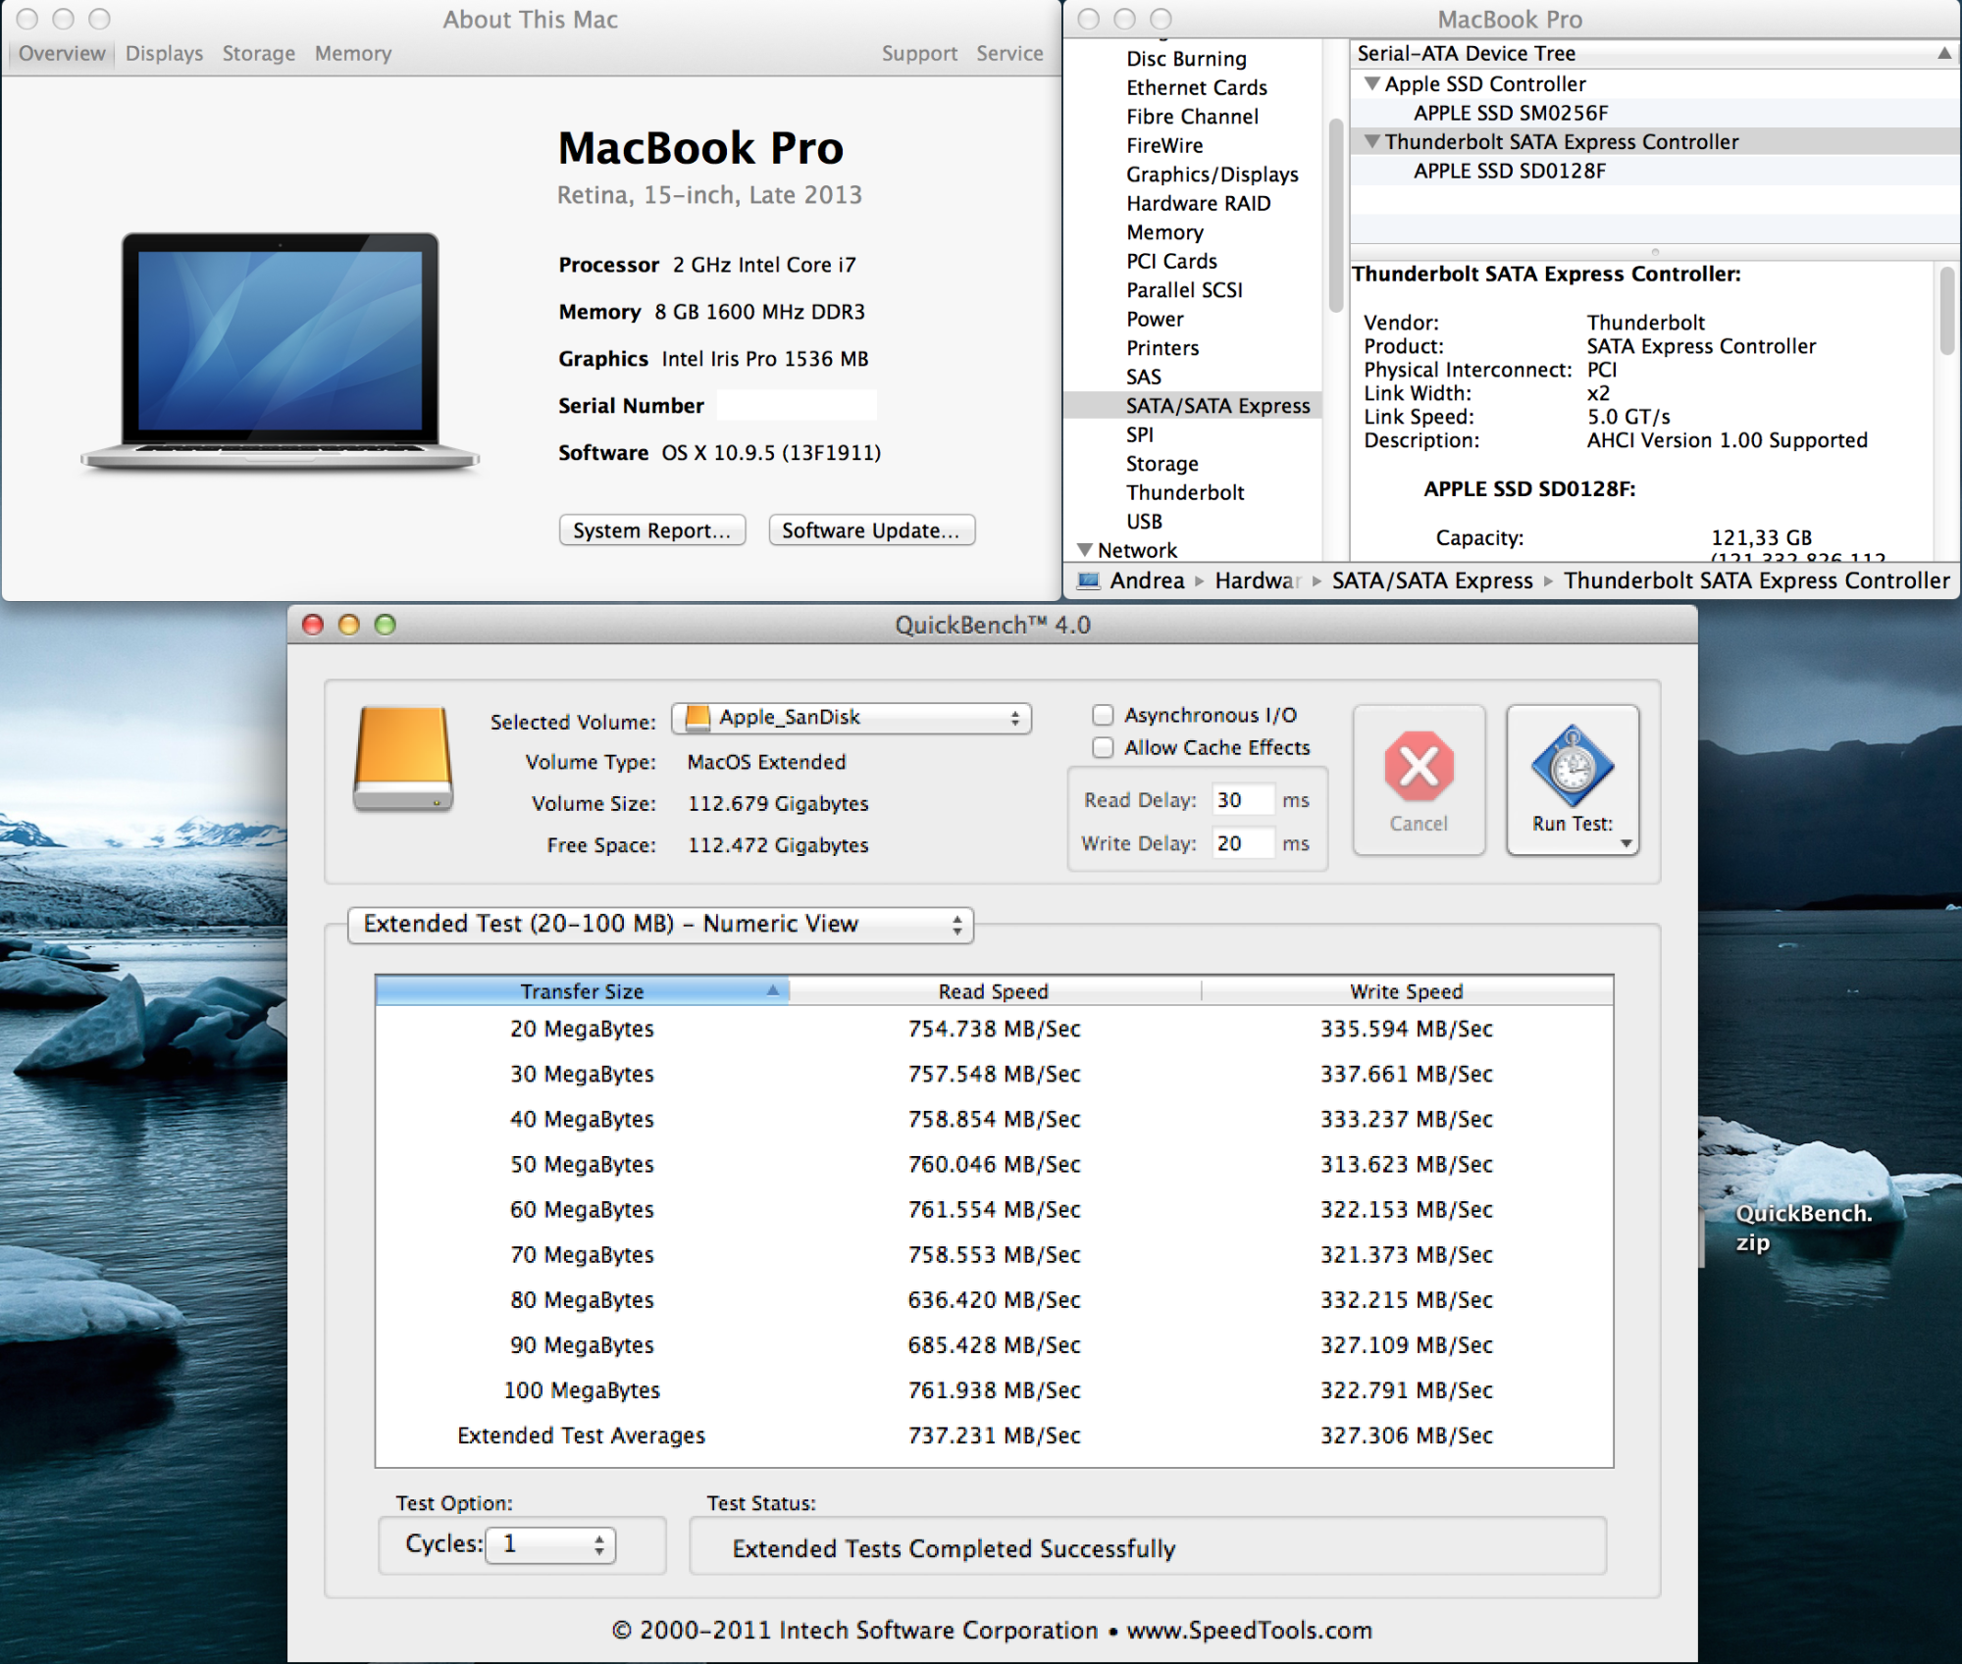Switch to the Displays tab
The height and width of the screenshot is (1664, 1962).
coord(164,53)
